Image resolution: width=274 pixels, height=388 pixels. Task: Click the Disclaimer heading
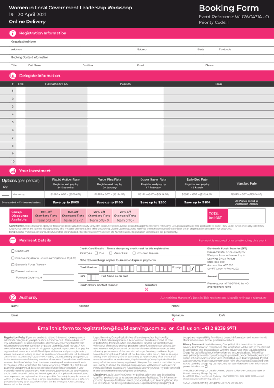[99, 375]
